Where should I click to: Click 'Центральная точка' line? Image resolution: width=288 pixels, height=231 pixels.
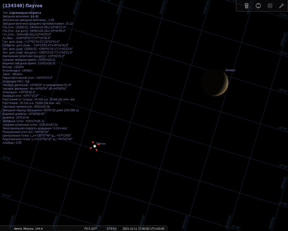point(37,135)
